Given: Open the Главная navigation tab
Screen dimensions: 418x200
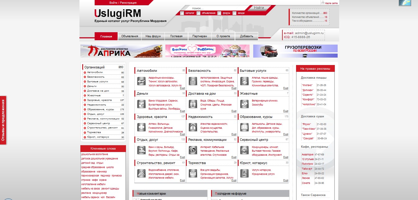Looking at the screenshot, I should tap(106, 36).
